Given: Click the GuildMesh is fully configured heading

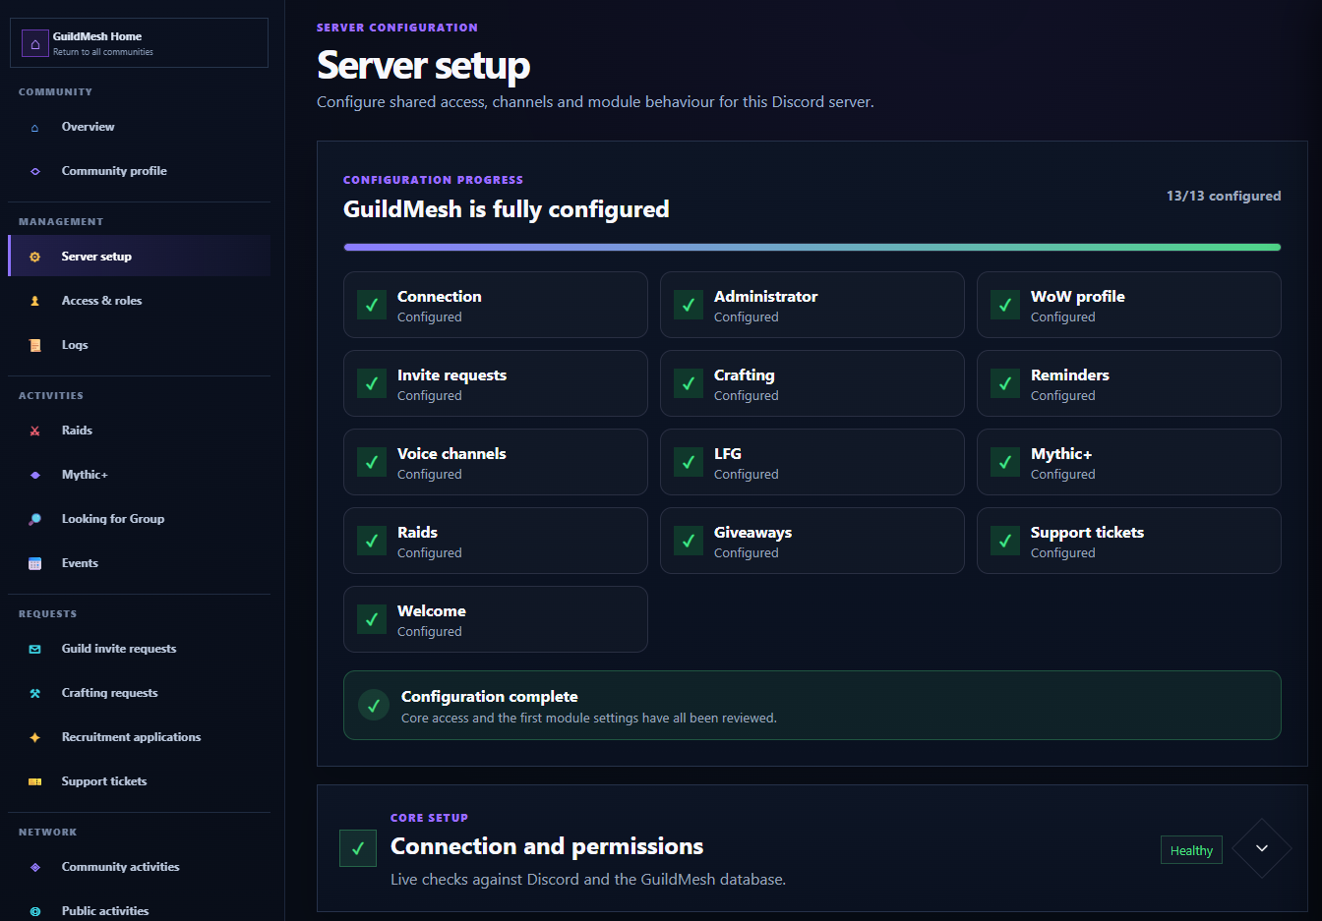Looking at the screenshot, I should click(506, 209).
